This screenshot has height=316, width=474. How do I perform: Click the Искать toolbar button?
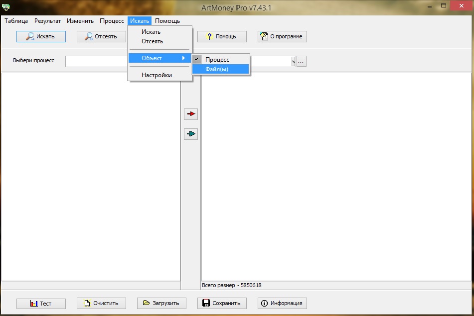click(41, 36)
